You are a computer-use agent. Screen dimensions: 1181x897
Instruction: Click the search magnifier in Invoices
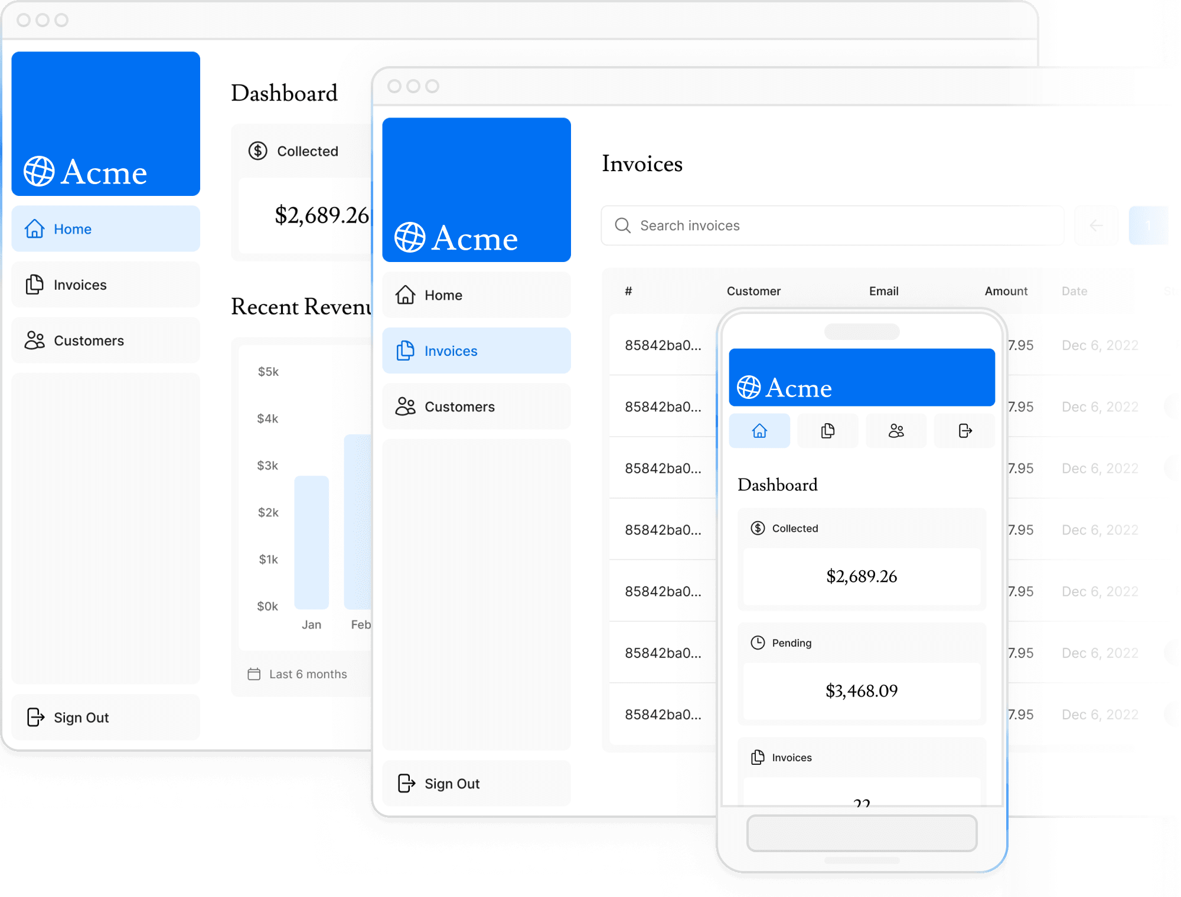pyautogui.click(x=623, y=224)
